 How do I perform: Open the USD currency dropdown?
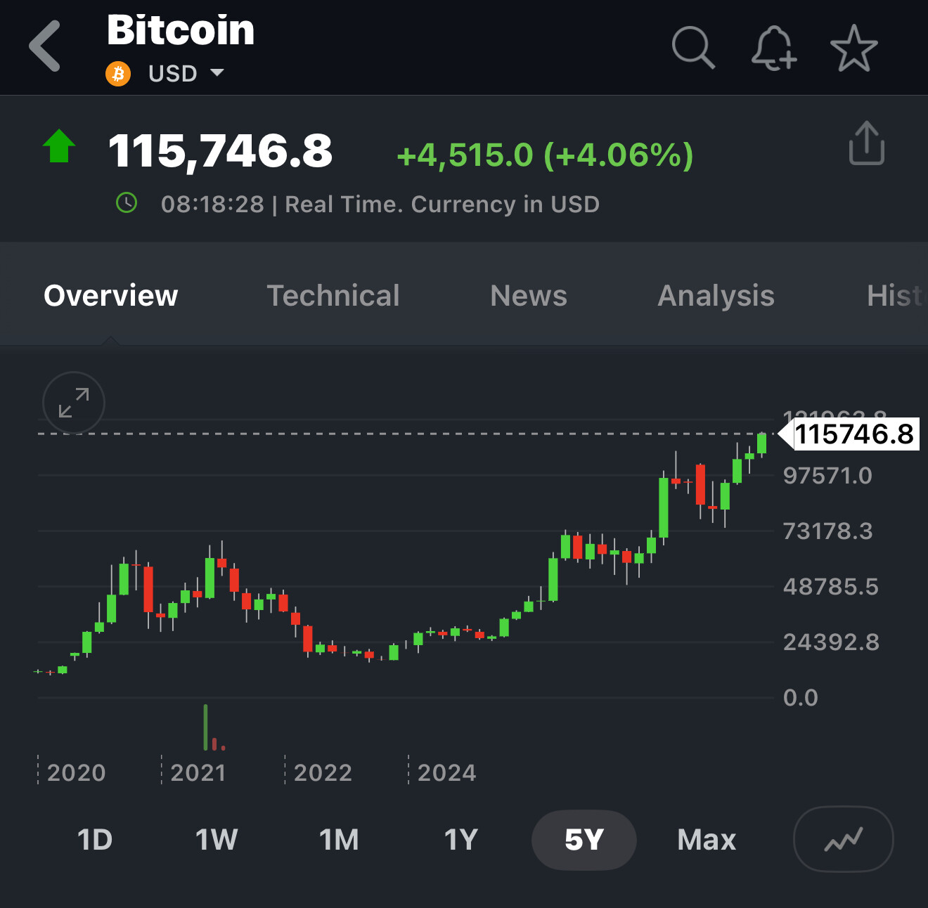(186, 73)
